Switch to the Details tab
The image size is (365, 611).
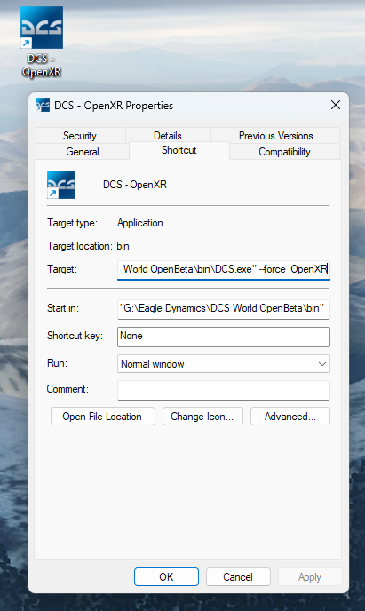(168, 136)
